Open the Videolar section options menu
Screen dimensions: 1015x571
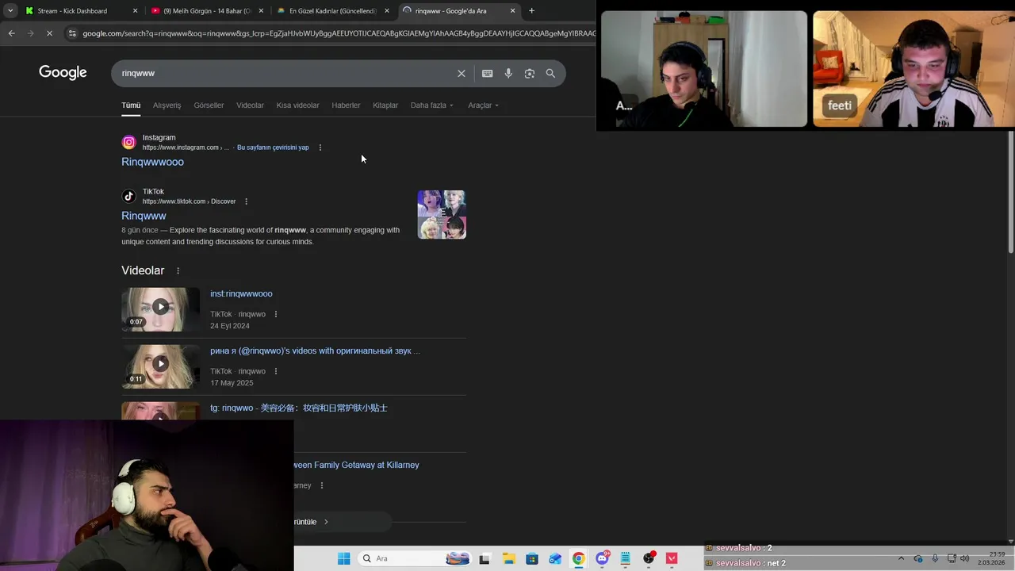[178, 270]
